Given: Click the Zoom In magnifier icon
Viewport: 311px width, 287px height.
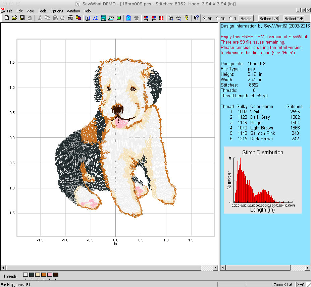Looking at the screenshot, I should pos(171,18).
